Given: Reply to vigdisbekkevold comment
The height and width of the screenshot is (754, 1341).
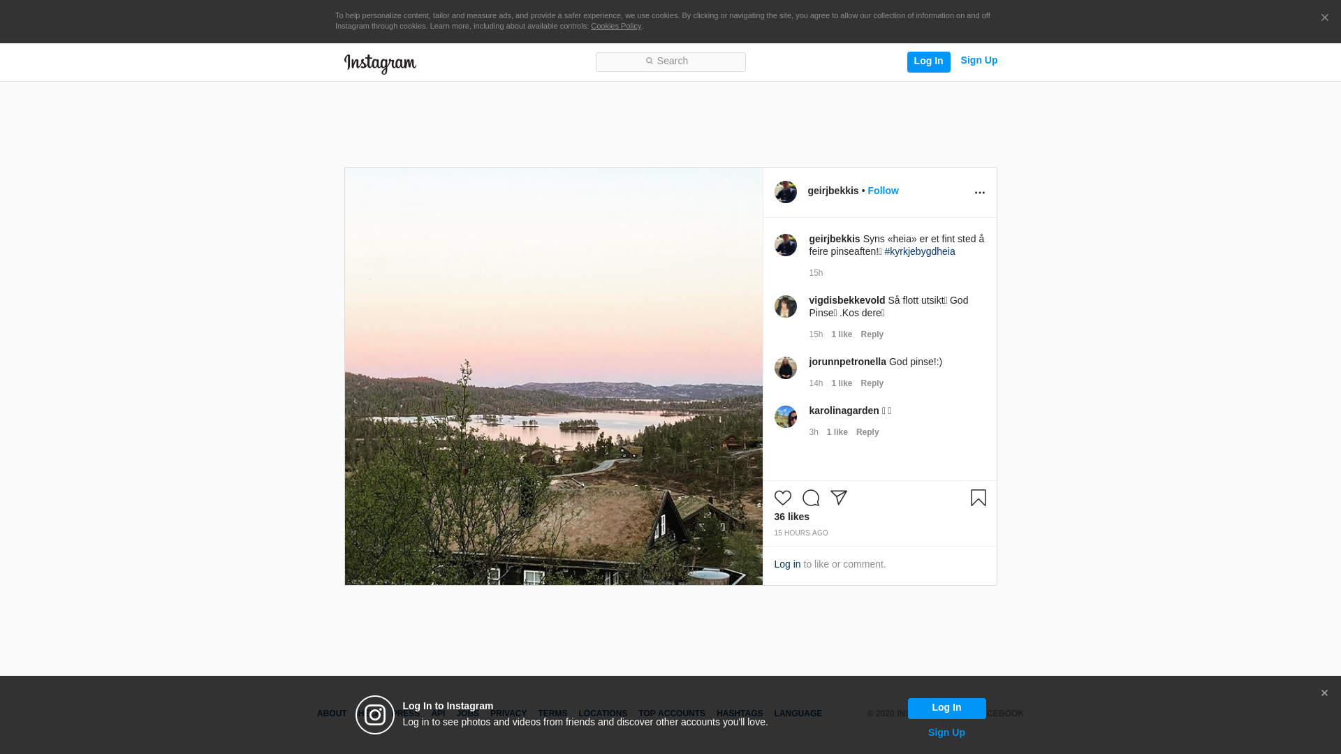Looking at the screenshot, I should [872, 334].
